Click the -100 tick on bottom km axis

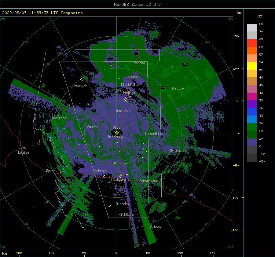(x=50, y=253)
